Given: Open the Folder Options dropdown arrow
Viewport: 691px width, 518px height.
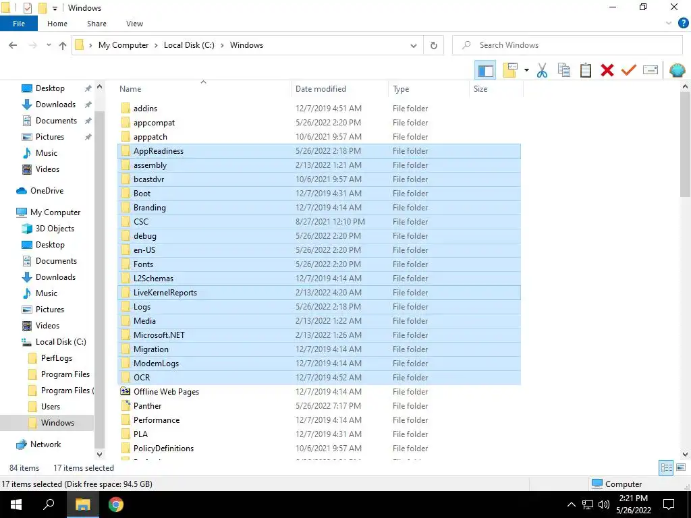Looking at the screenshot, I should pyautogui.click(x=526, y=70).
